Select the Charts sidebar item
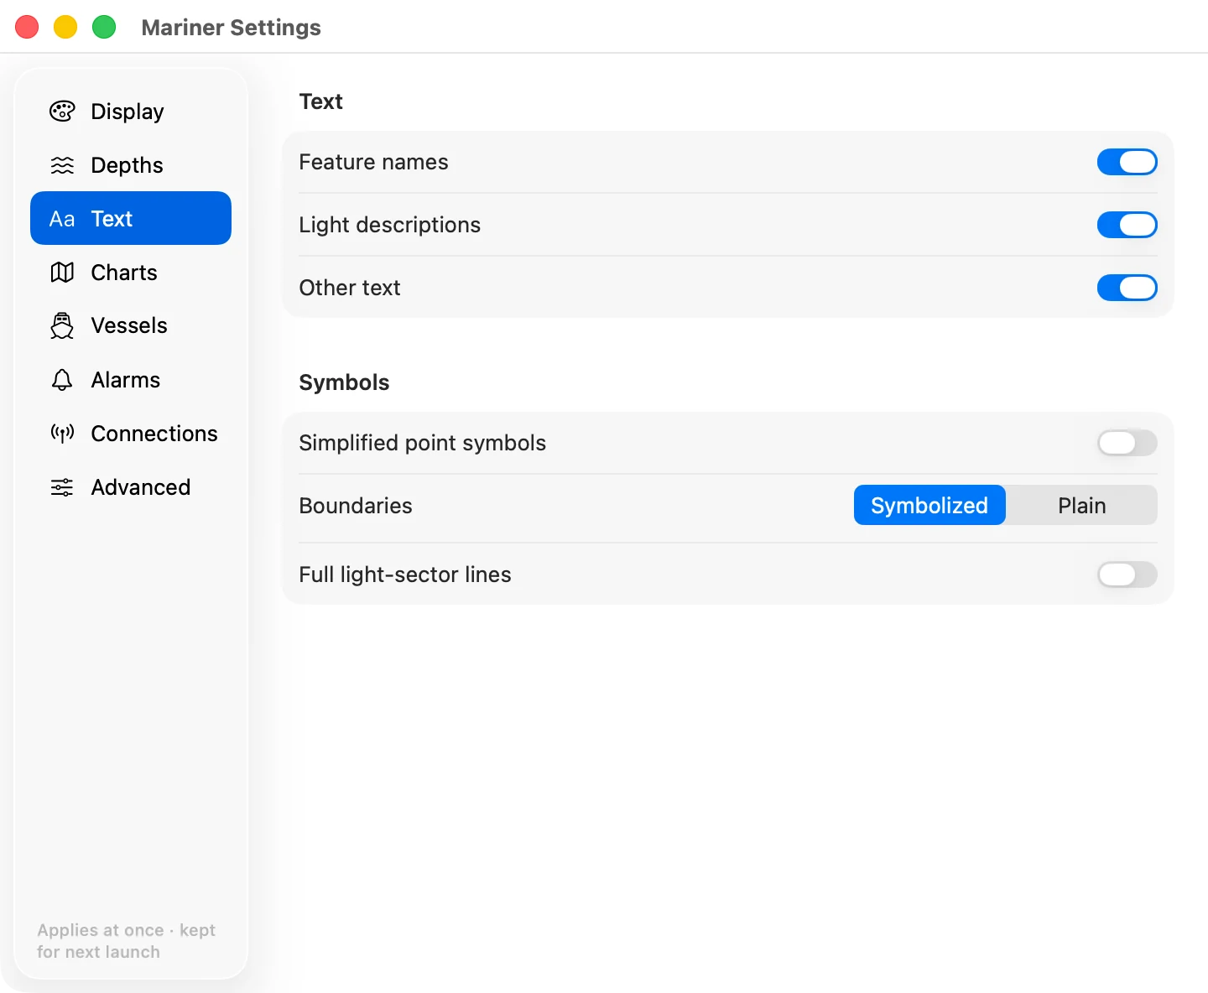Image resolution: width=1208 pixels, height=993 pixels. click(x=131, y=273)
